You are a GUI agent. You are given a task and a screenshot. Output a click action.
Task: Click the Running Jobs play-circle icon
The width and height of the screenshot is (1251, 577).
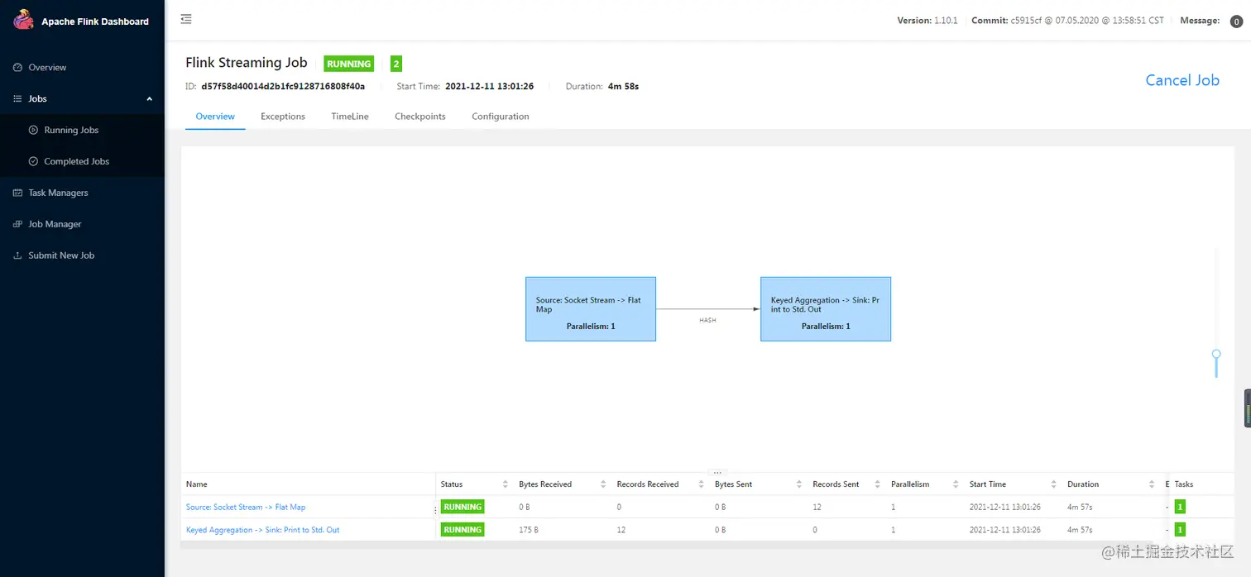[33, 131]
